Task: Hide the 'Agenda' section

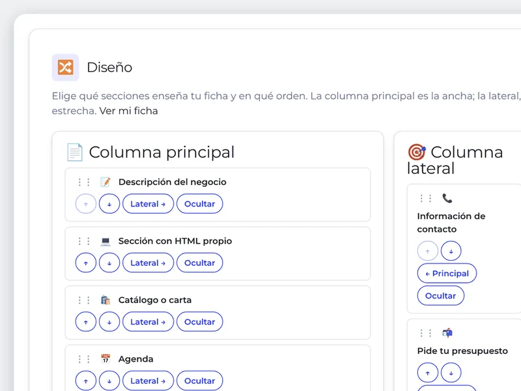Action: click(x=200, y=381)
